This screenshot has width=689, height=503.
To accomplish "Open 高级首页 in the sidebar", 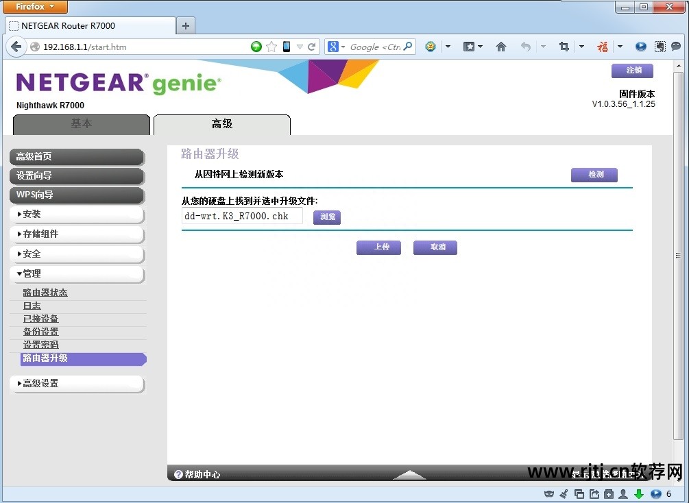I will 77,157.
